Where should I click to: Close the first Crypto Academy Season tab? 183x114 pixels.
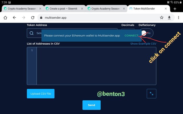tap(40, 9)
